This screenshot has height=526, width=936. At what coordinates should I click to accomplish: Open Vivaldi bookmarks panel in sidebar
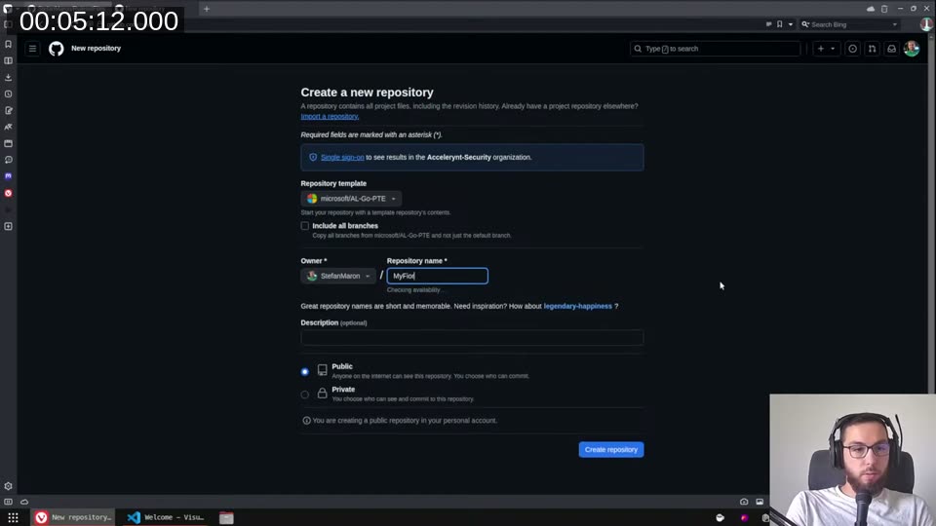(9, 44)
